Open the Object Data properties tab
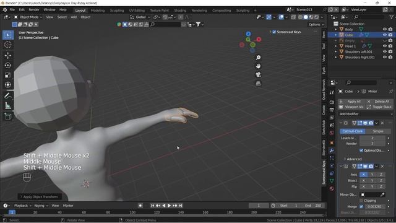 point(332,181)
